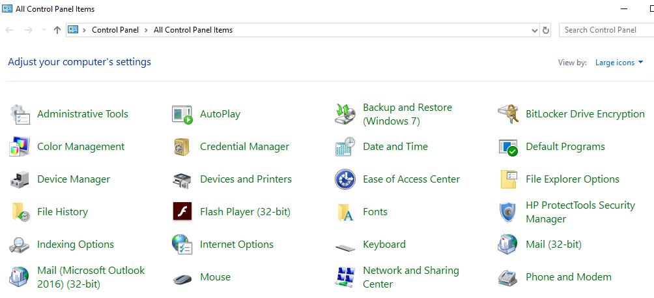654x298 pixels.
Task: Open the Indexing Options link
Action: coord(76,245)
